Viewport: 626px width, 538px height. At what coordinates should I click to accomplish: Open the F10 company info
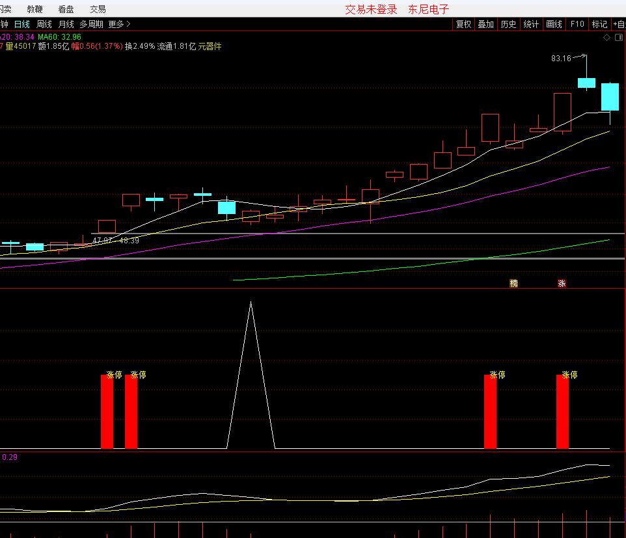click(577, 24)
